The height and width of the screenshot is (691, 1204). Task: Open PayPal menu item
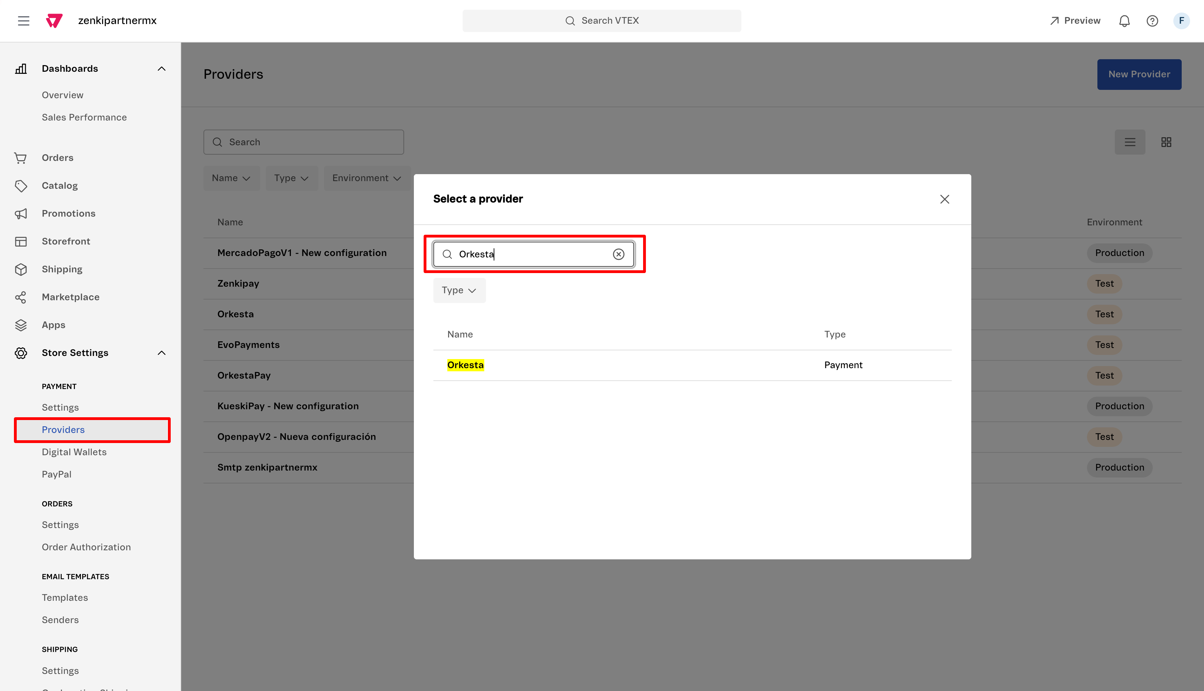click(56, 475)
